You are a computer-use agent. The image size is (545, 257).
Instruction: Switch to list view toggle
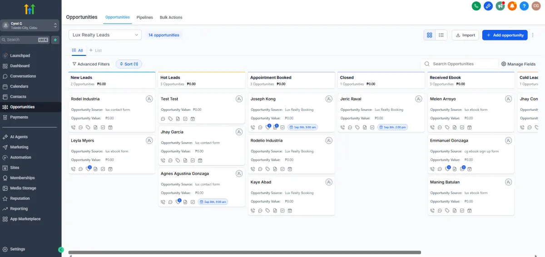point(441,35)
